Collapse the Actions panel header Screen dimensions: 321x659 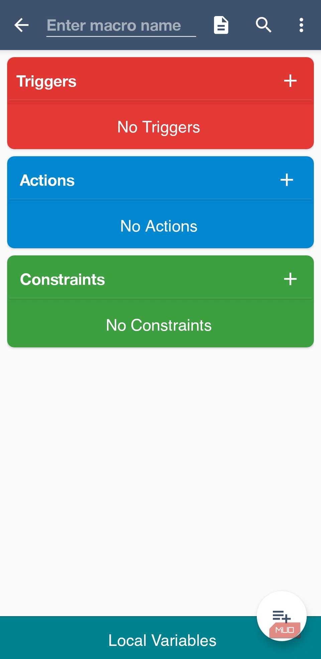(134, 180)
